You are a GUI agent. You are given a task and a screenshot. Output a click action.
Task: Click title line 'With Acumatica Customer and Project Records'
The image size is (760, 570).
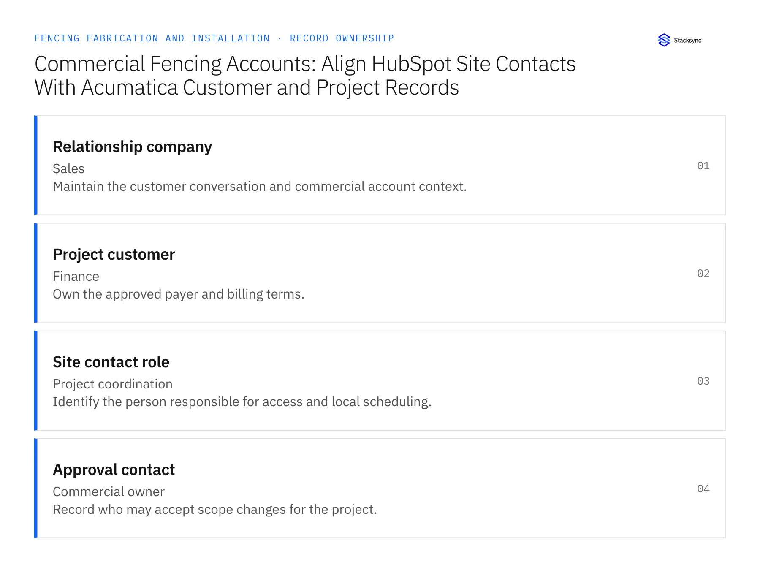point(247,88)
